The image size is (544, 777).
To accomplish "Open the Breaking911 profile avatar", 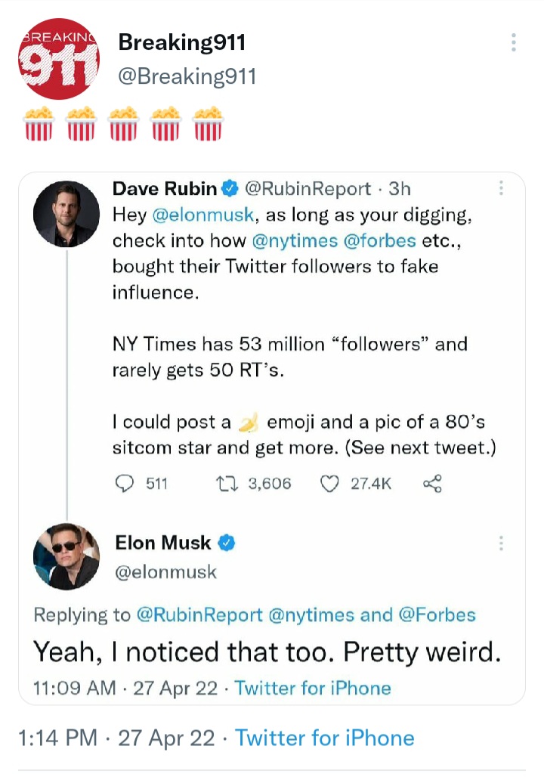I will [59, 59].
